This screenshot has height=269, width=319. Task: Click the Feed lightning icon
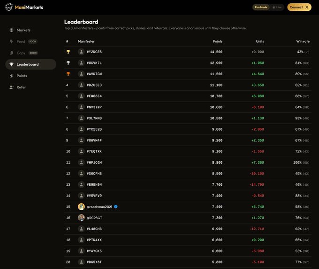click(x=11, y=41)
